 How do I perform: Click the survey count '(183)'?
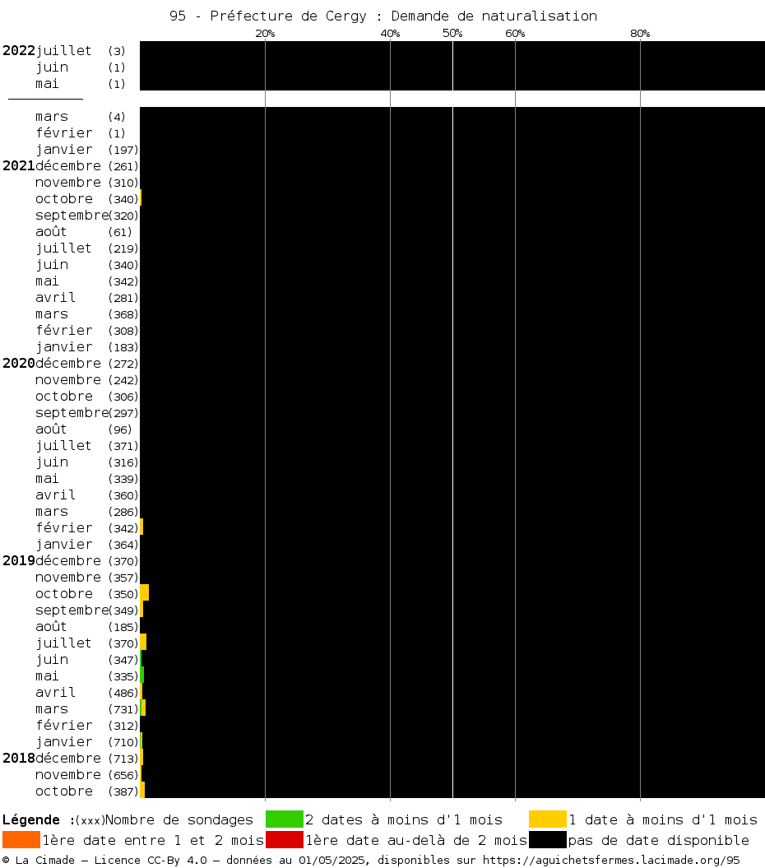coord(123,347)
